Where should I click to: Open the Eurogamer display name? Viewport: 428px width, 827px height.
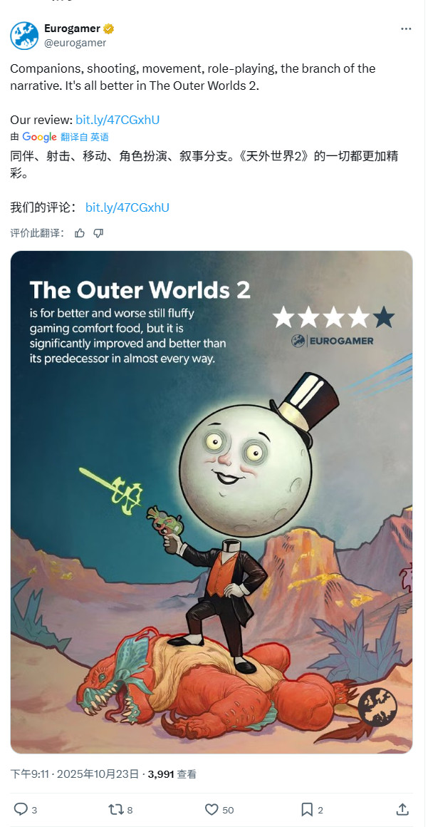coord(72,29)
